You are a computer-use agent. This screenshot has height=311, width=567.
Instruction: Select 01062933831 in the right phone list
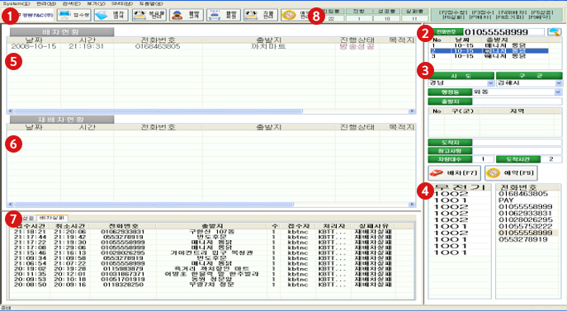click(x=526, y=214)
